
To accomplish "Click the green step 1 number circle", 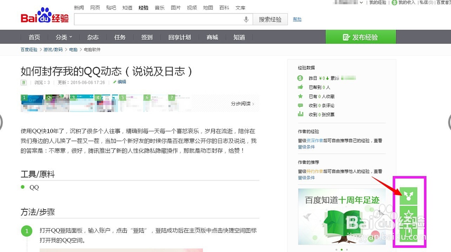I will pos(27,231).
